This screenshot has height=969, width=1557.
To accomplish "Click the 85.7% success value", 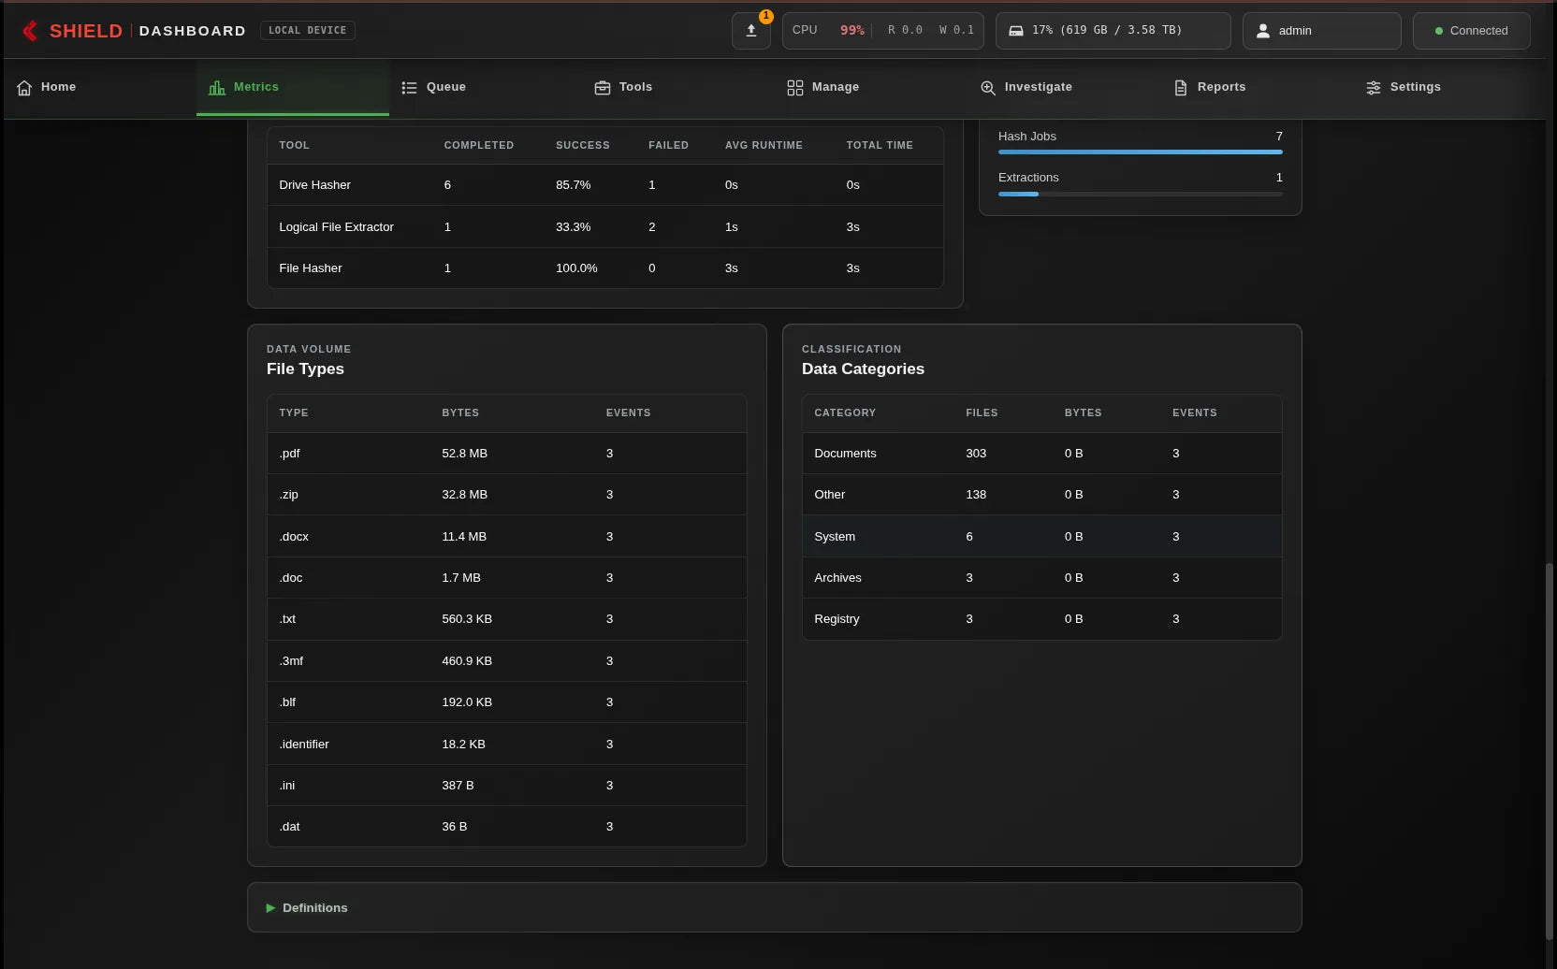I will (x=573, y=185).
